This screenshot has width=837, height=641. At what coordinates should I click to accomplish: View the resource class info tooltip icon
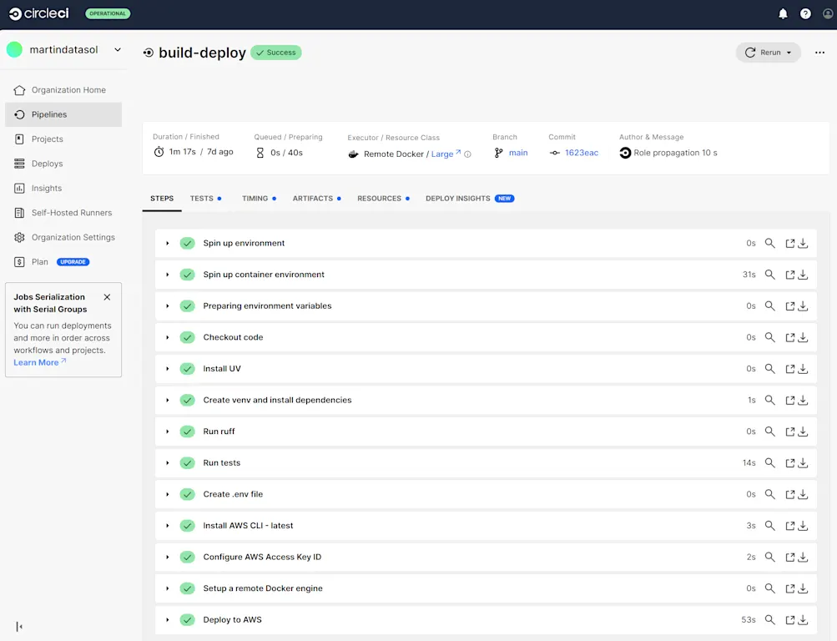click(468, 153)
